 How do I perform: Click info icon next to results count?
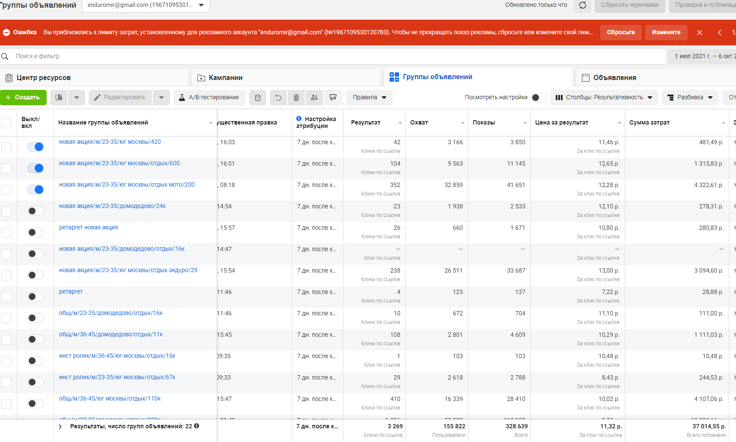[197, 426]
